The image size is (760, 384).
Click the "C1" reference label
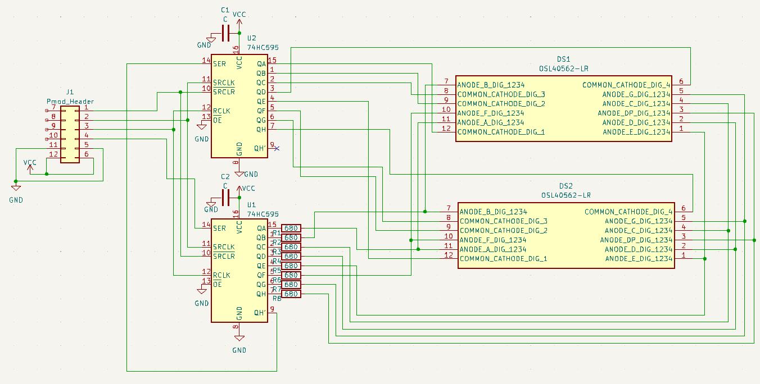pos(225,10)
